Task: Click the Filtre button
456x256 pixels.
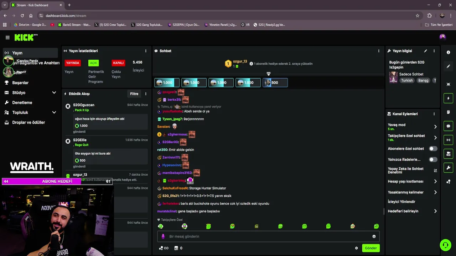Action: pos(134,94)
